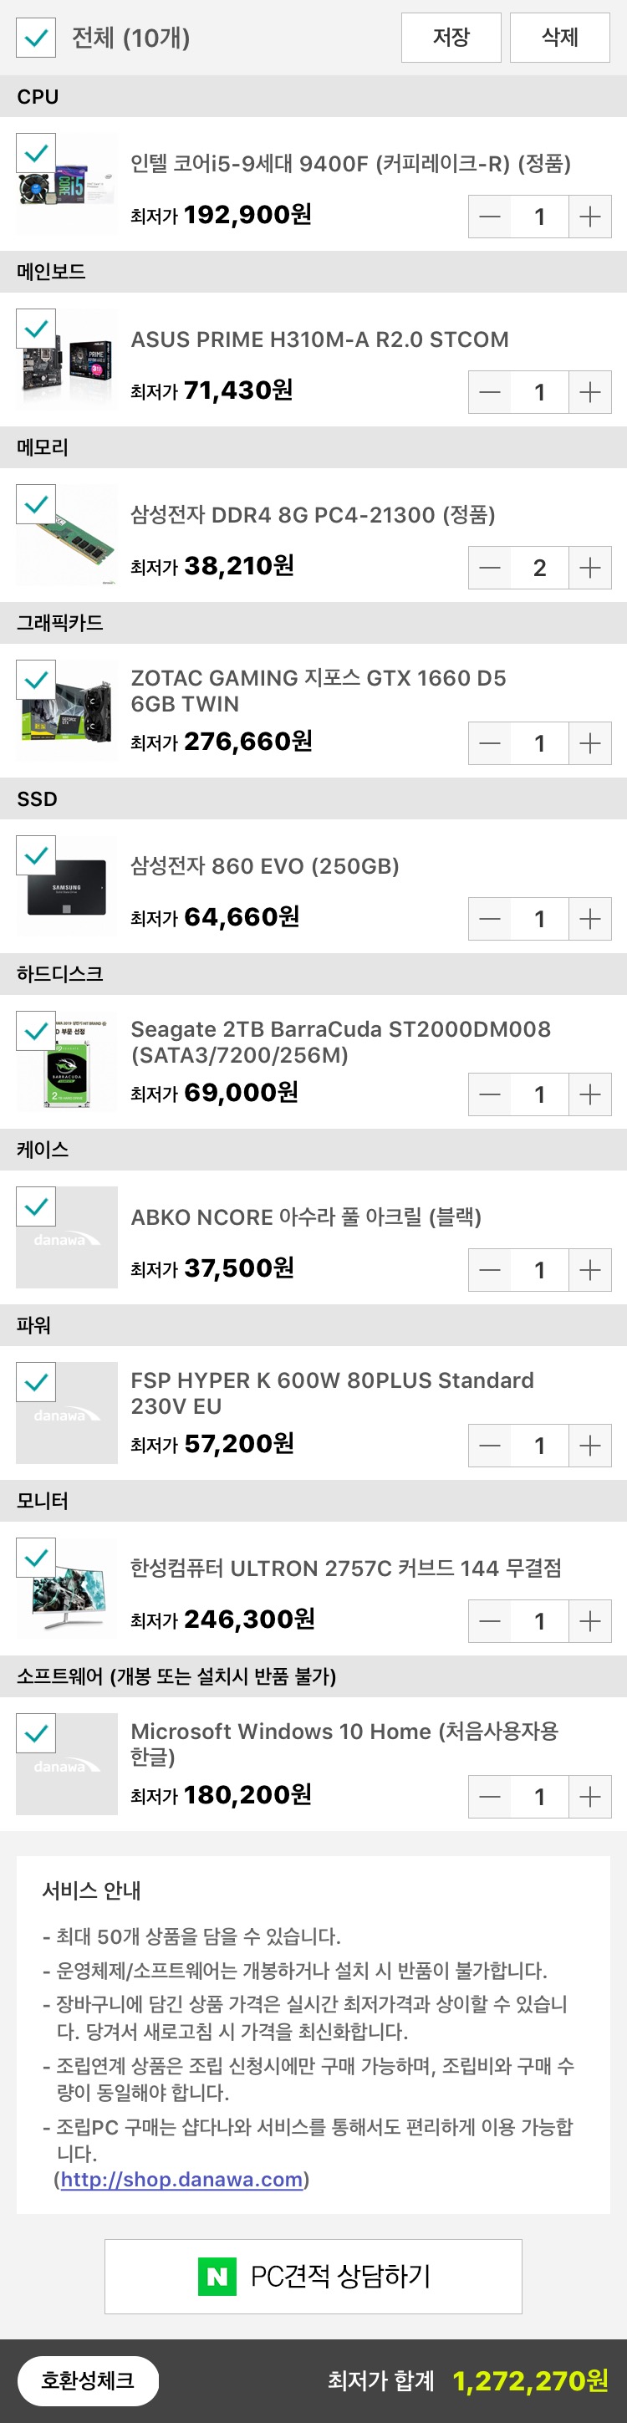627x2423 pixels.
Task: Toggle checkbox for Samsung 860 EVO SSD
Action: [36, 856]
